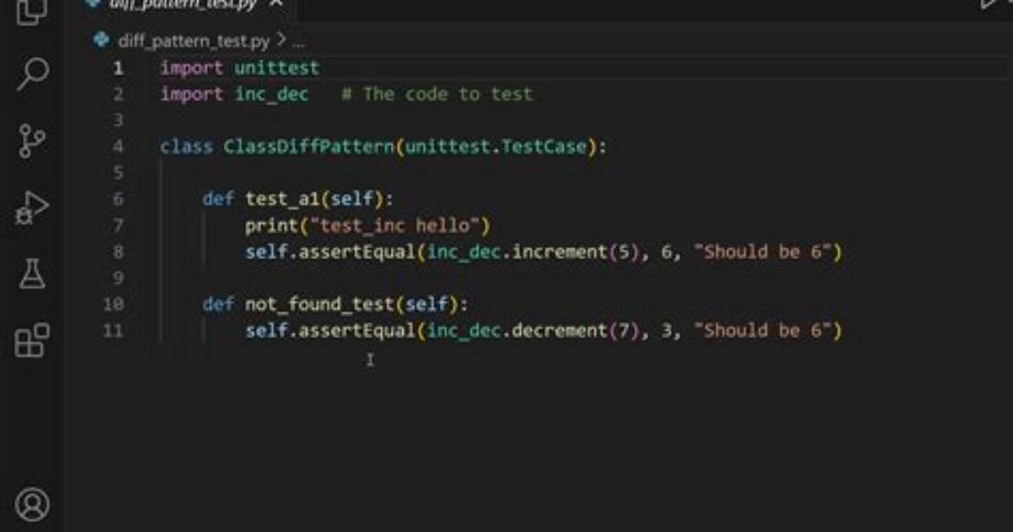Click the 'class' keyword on line 4
The width and height of the screenshot is (1013, 532).
(186, 147)
